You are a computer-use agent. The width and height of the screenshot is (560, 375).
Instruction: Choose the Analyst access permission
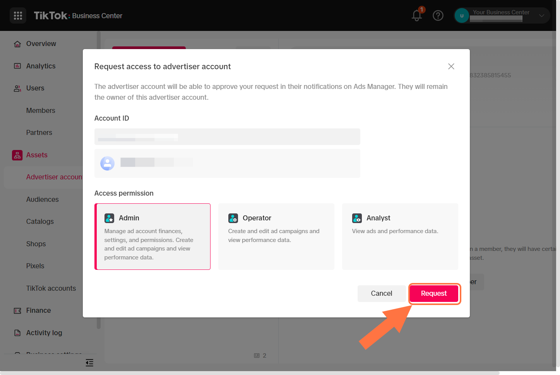(400, 237)
